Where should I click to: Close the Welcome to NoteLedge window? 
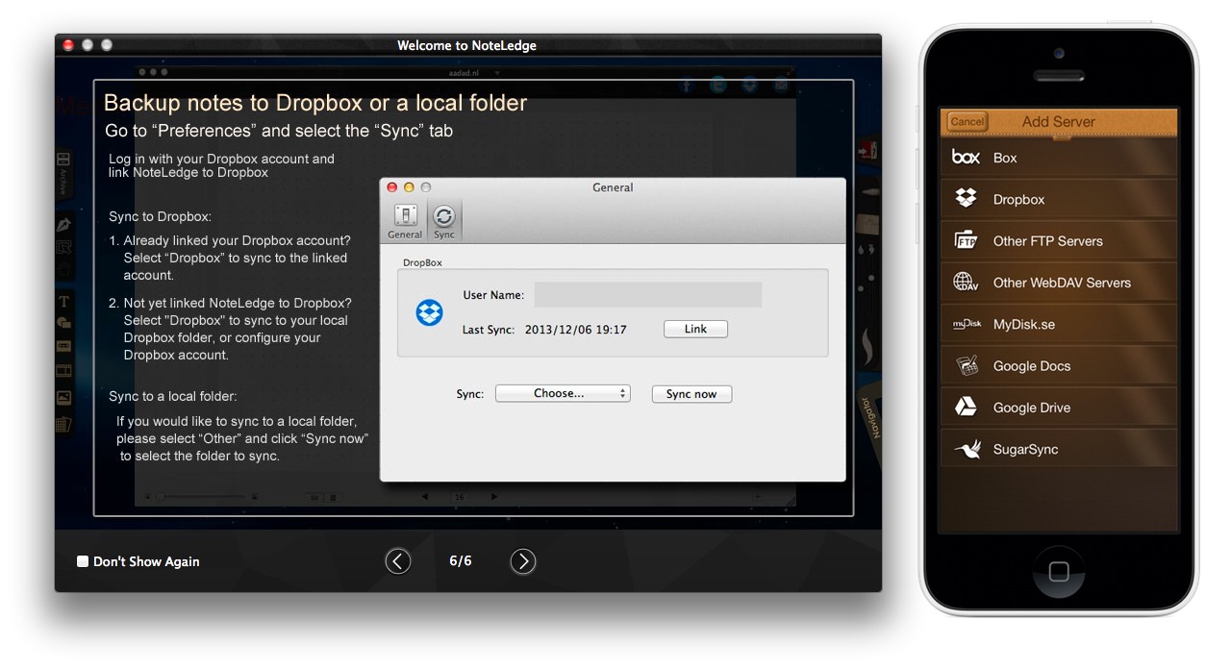pos(68,45)
